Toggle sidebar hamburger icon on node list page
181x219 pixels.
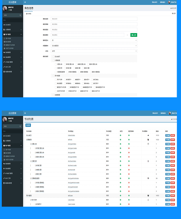click(x=25, y=113)
